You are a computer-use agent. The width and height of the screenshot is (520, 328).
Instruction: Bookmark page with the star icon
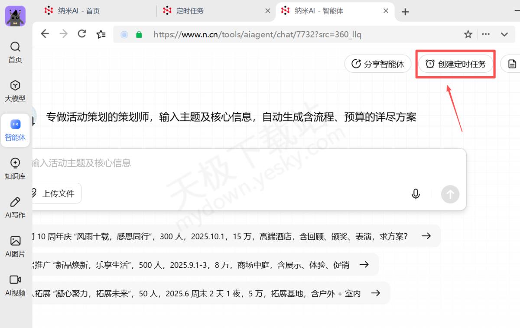[468, 34]
